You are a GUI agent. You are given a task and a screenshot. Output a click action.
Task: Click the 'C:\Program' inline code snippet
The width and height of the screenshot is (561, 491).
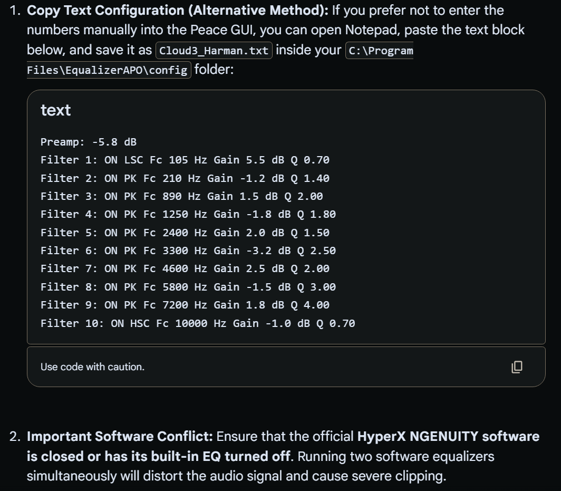coord(380,51)
